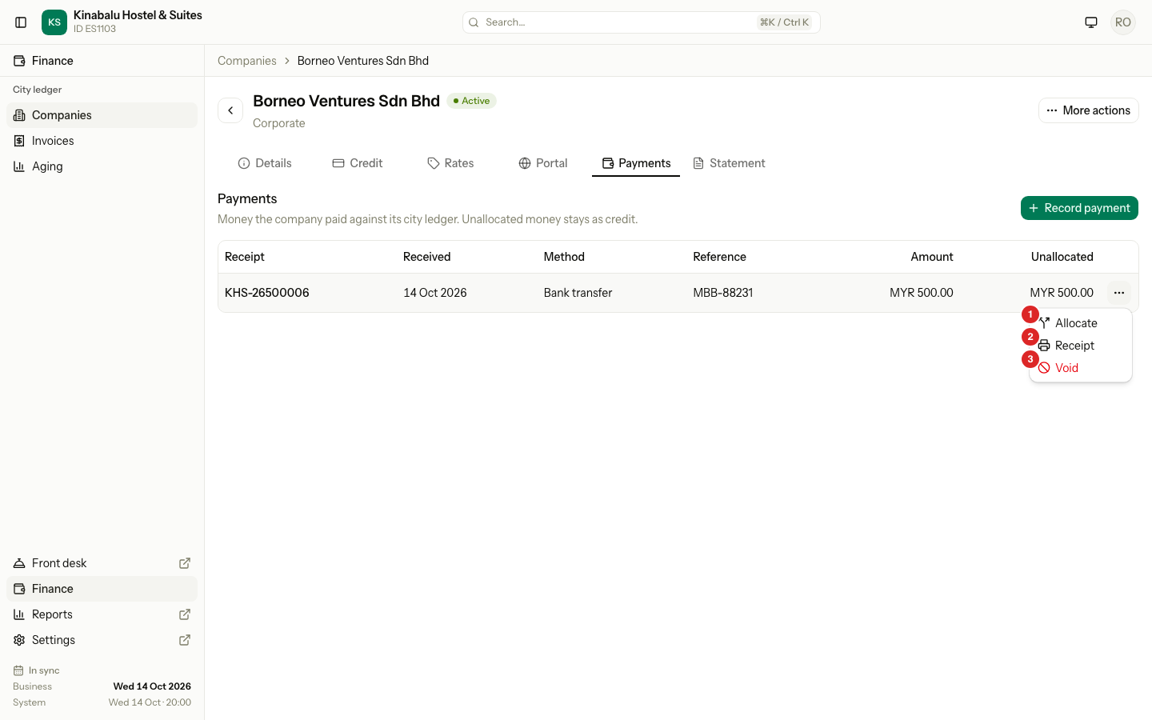Click reference MBB-88231 cell
The height and width of the screenshot is (720, 1152).
point(723,293)
